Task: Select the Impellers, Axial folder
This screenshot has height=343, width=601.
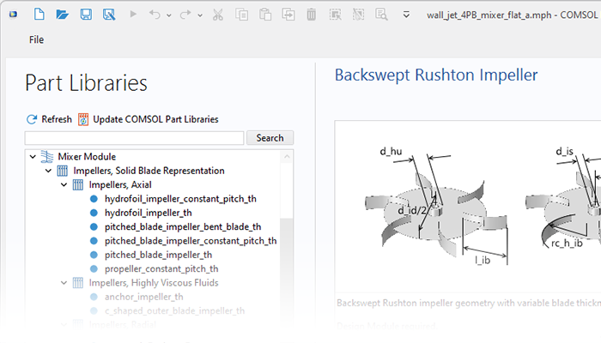Action: [x=120, y=185]
